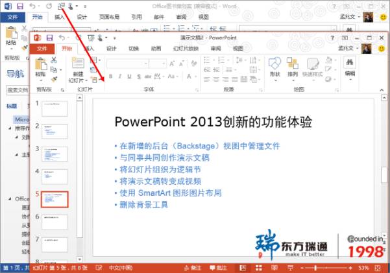This screenshot has width=390, height=273.
Task: Collapse the PowerPoint ribbon with chevron
Action: pos(382,89)
